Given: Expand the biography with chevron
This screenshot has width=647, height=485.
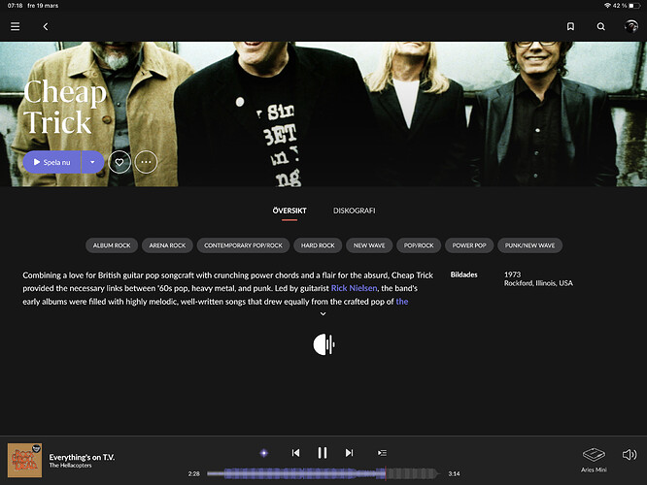Looking at the screenshot, I should pyautogui.click(x=323, y=313).
